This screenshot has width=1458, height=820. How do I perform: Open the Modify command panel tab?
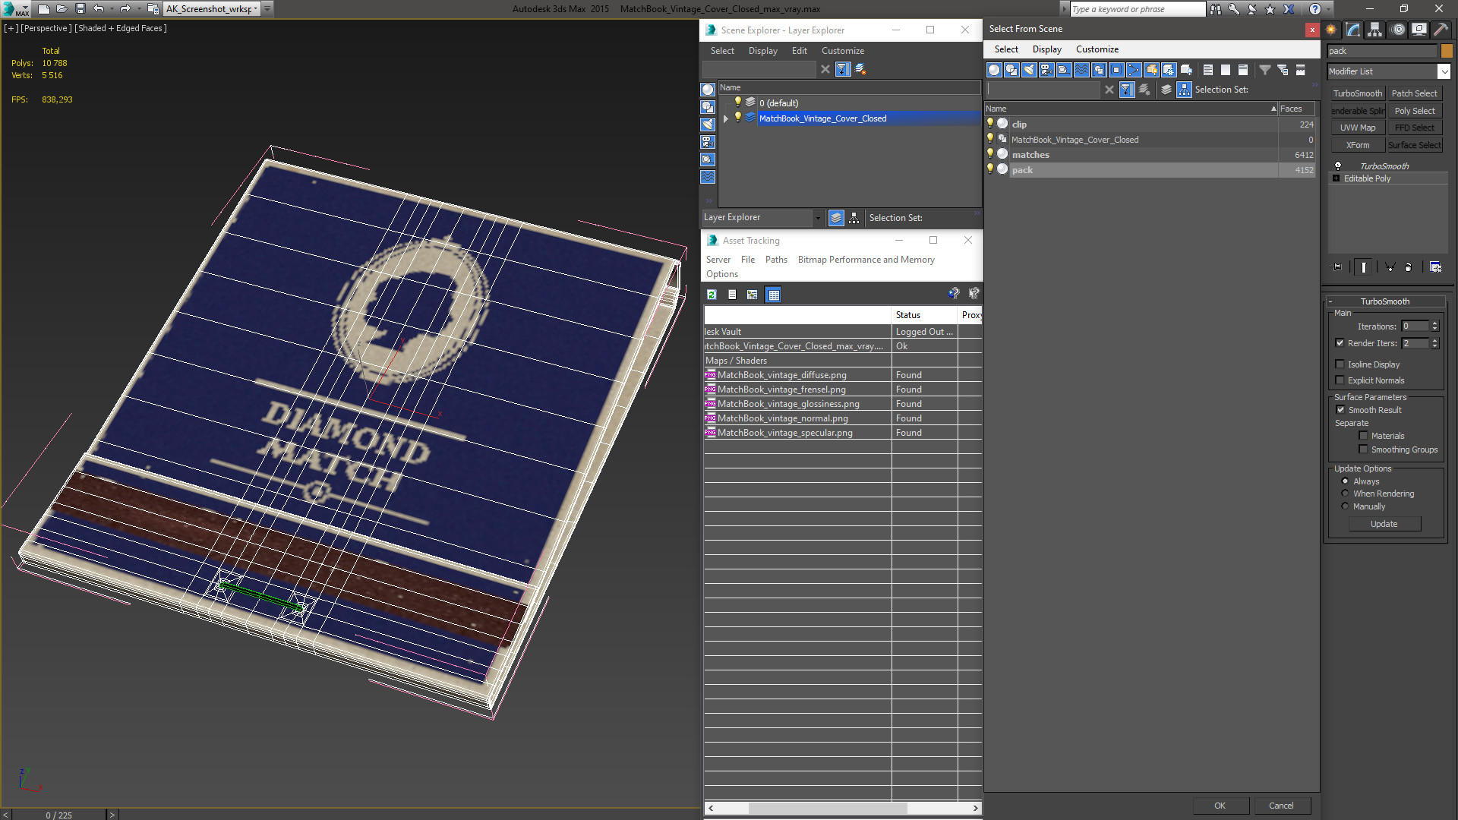1353,30
